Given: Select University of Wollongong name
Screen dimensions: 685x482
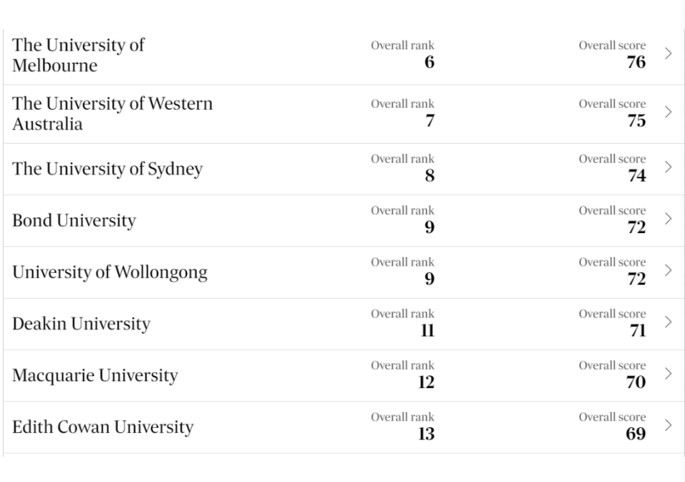Looking at the screenshot, I should (x=110, y=273).
